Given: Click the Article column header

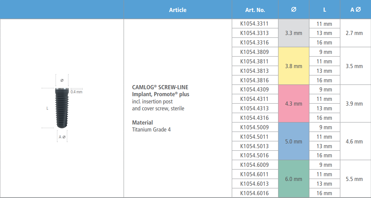Looking at the screenshot, I should click(178, 10).
